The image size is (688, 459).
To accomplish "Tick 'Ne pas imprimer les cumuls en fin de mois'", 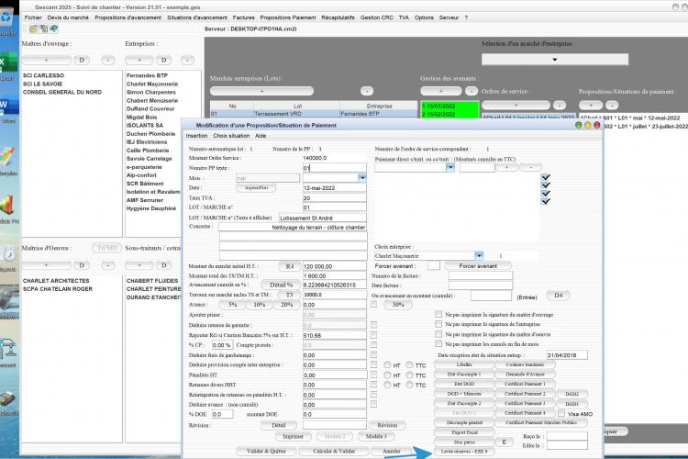I will coord(438,344).
